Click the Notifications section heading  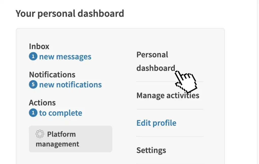52,75
